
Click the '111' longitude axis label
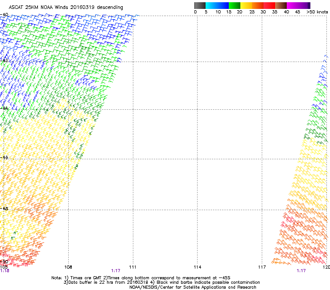pos(132,267)
